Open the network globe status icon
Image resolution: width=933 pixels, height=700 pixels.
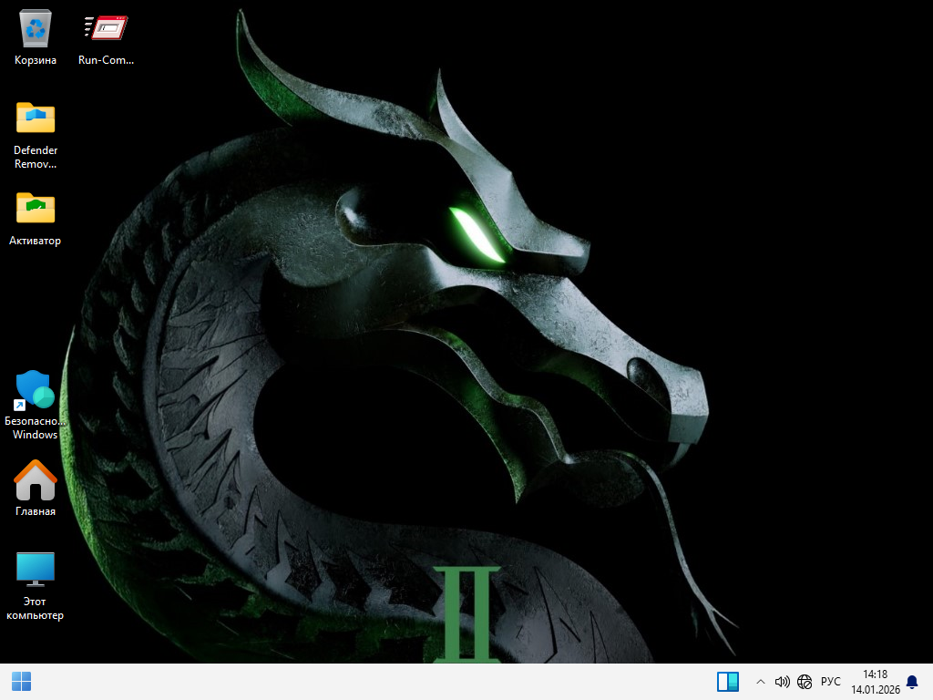[805, 682]
